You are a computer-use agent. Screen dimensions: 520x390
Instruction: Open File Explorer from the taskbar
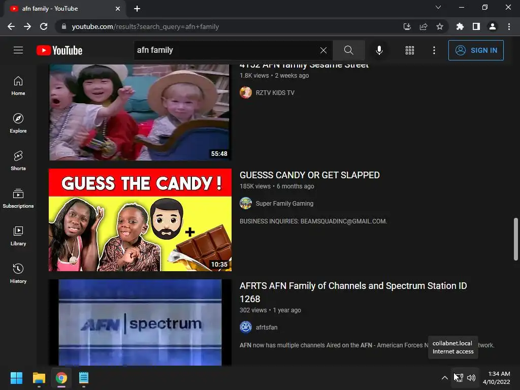coord(39,378)
